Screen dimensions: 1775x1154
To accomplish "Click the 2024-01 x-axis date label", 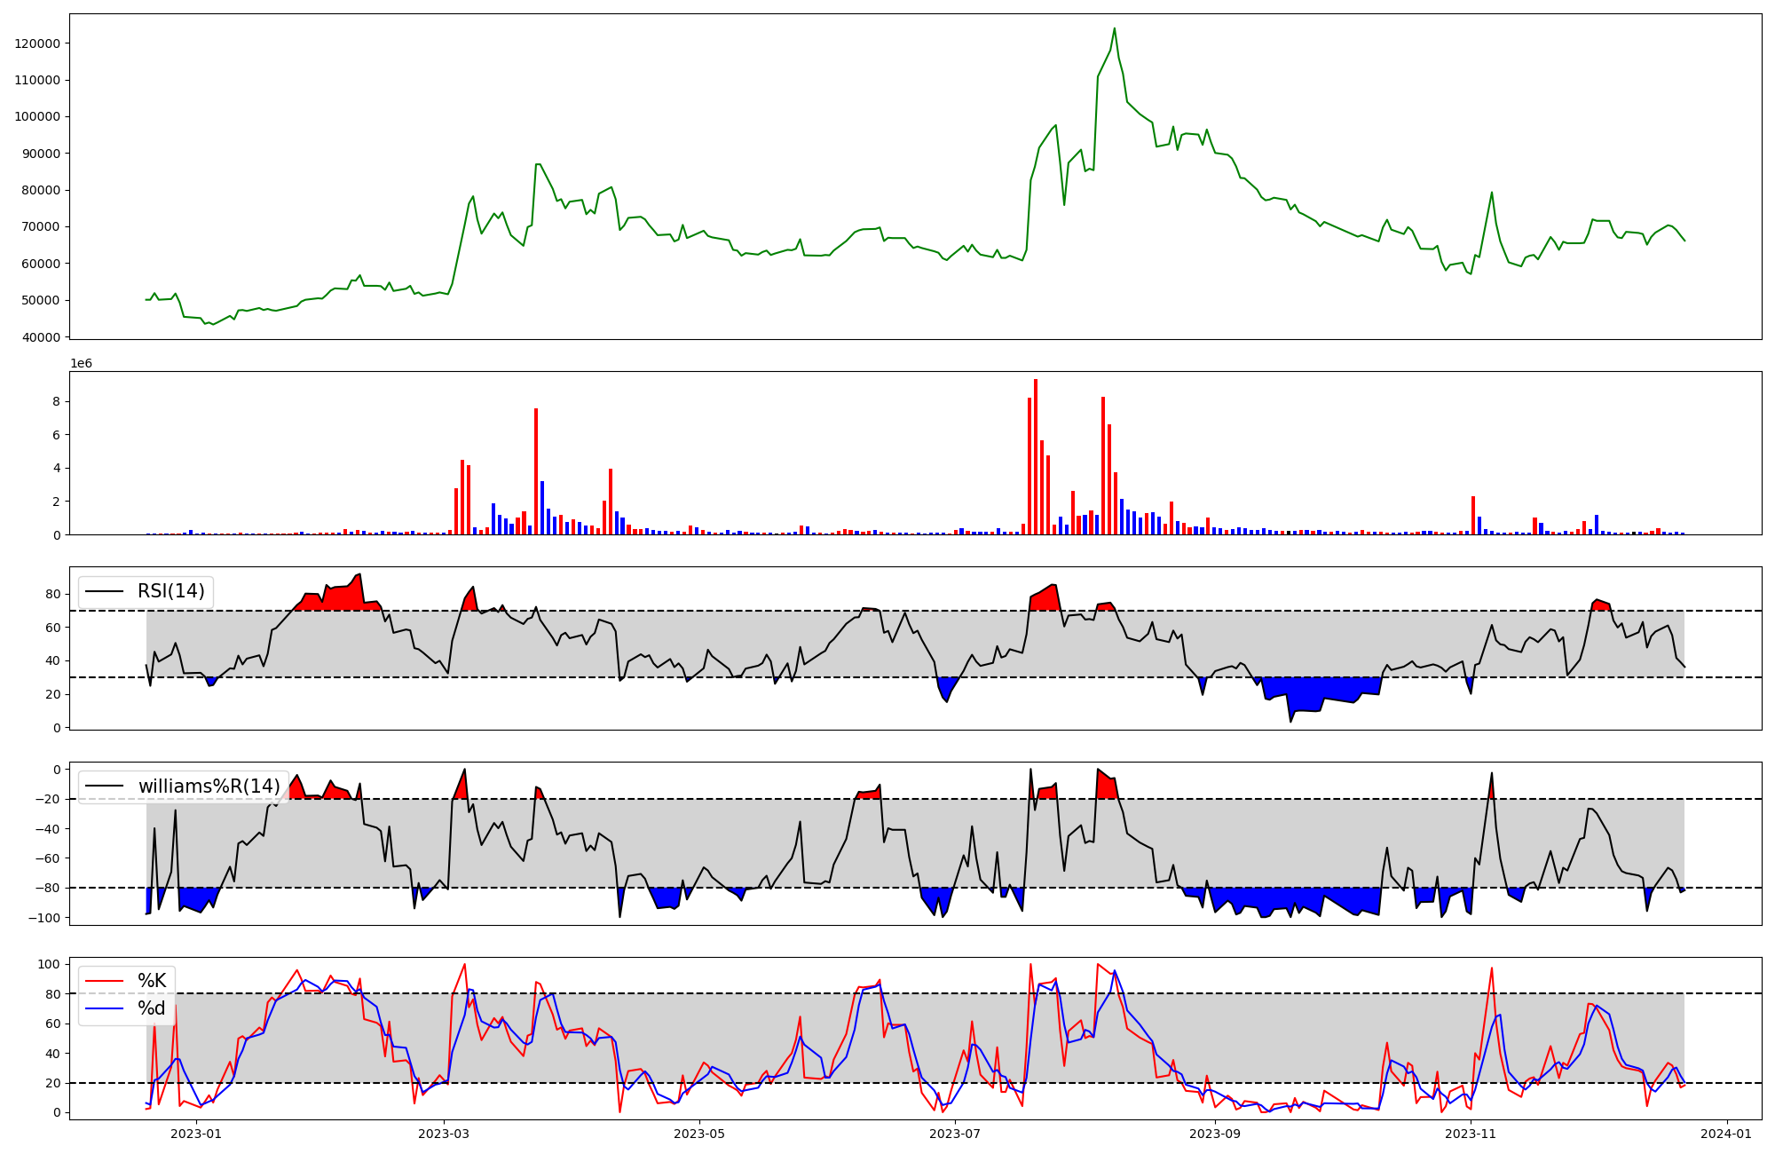I will (x=1726, y=1134).
